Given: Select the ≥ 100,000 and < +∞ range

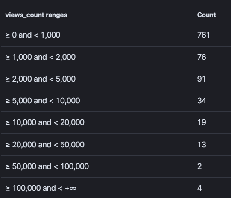Looking at the screenshot, I should 41,188.
